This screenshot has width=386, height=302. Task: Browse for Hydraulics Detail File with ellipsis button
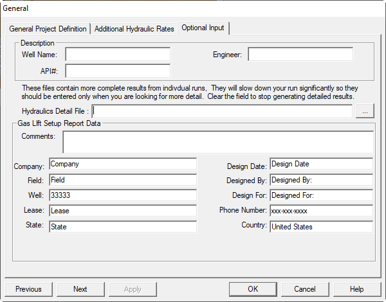click(x=365, y=111)
